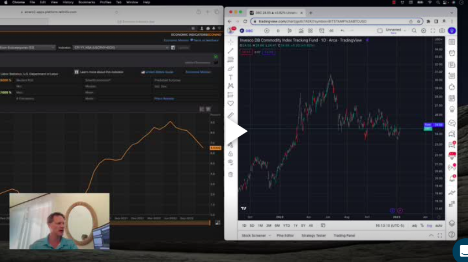The height and width of the screenshot is (262, 468).
Task: Click the large white play button overlay
Action: [236, 131]
